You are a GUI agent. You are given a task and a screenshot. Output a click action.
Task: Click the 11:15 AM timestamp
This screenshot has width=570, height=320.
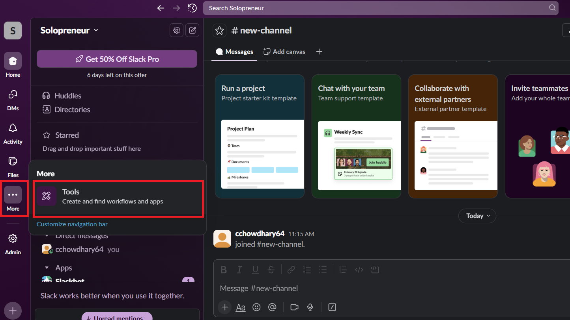[x=301, y=234]
